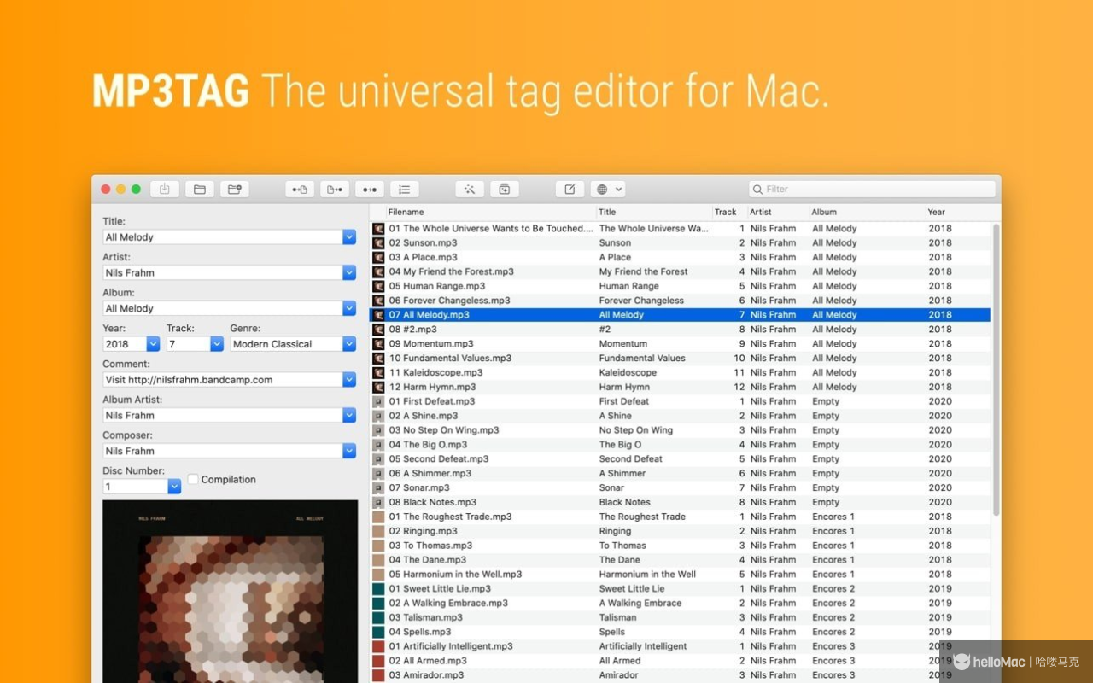
Task: Open the Track field dropdown arrow
Action: (217, 344)
